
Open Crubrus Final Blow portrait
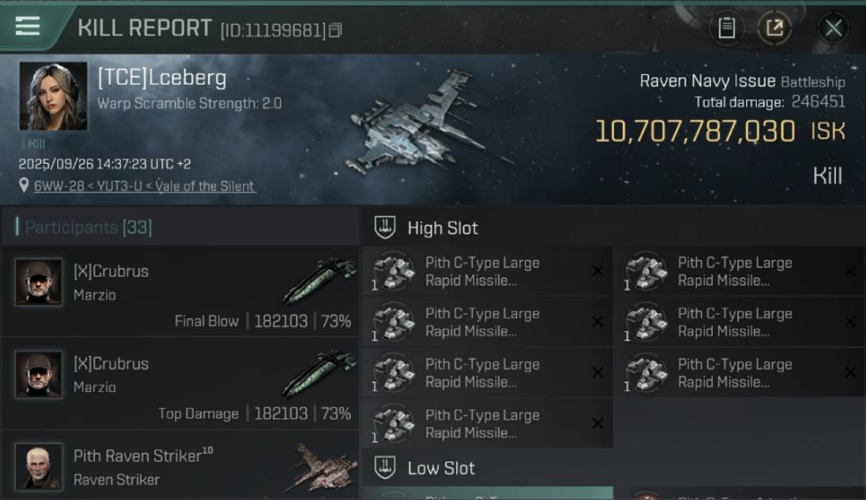pyautogui.click(x=39, y=282)
